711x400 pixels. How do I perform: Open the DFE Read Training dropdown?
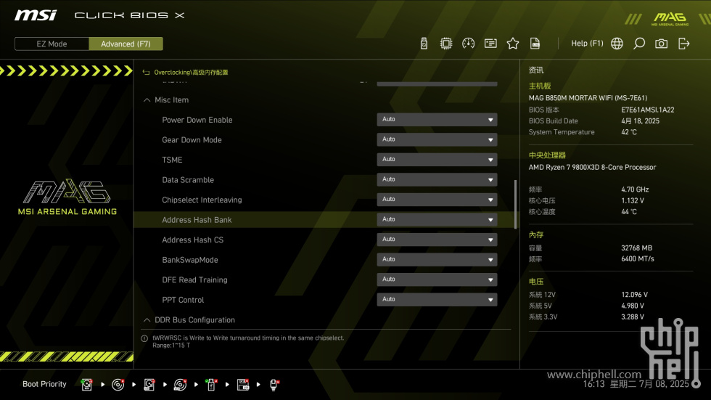437,279
